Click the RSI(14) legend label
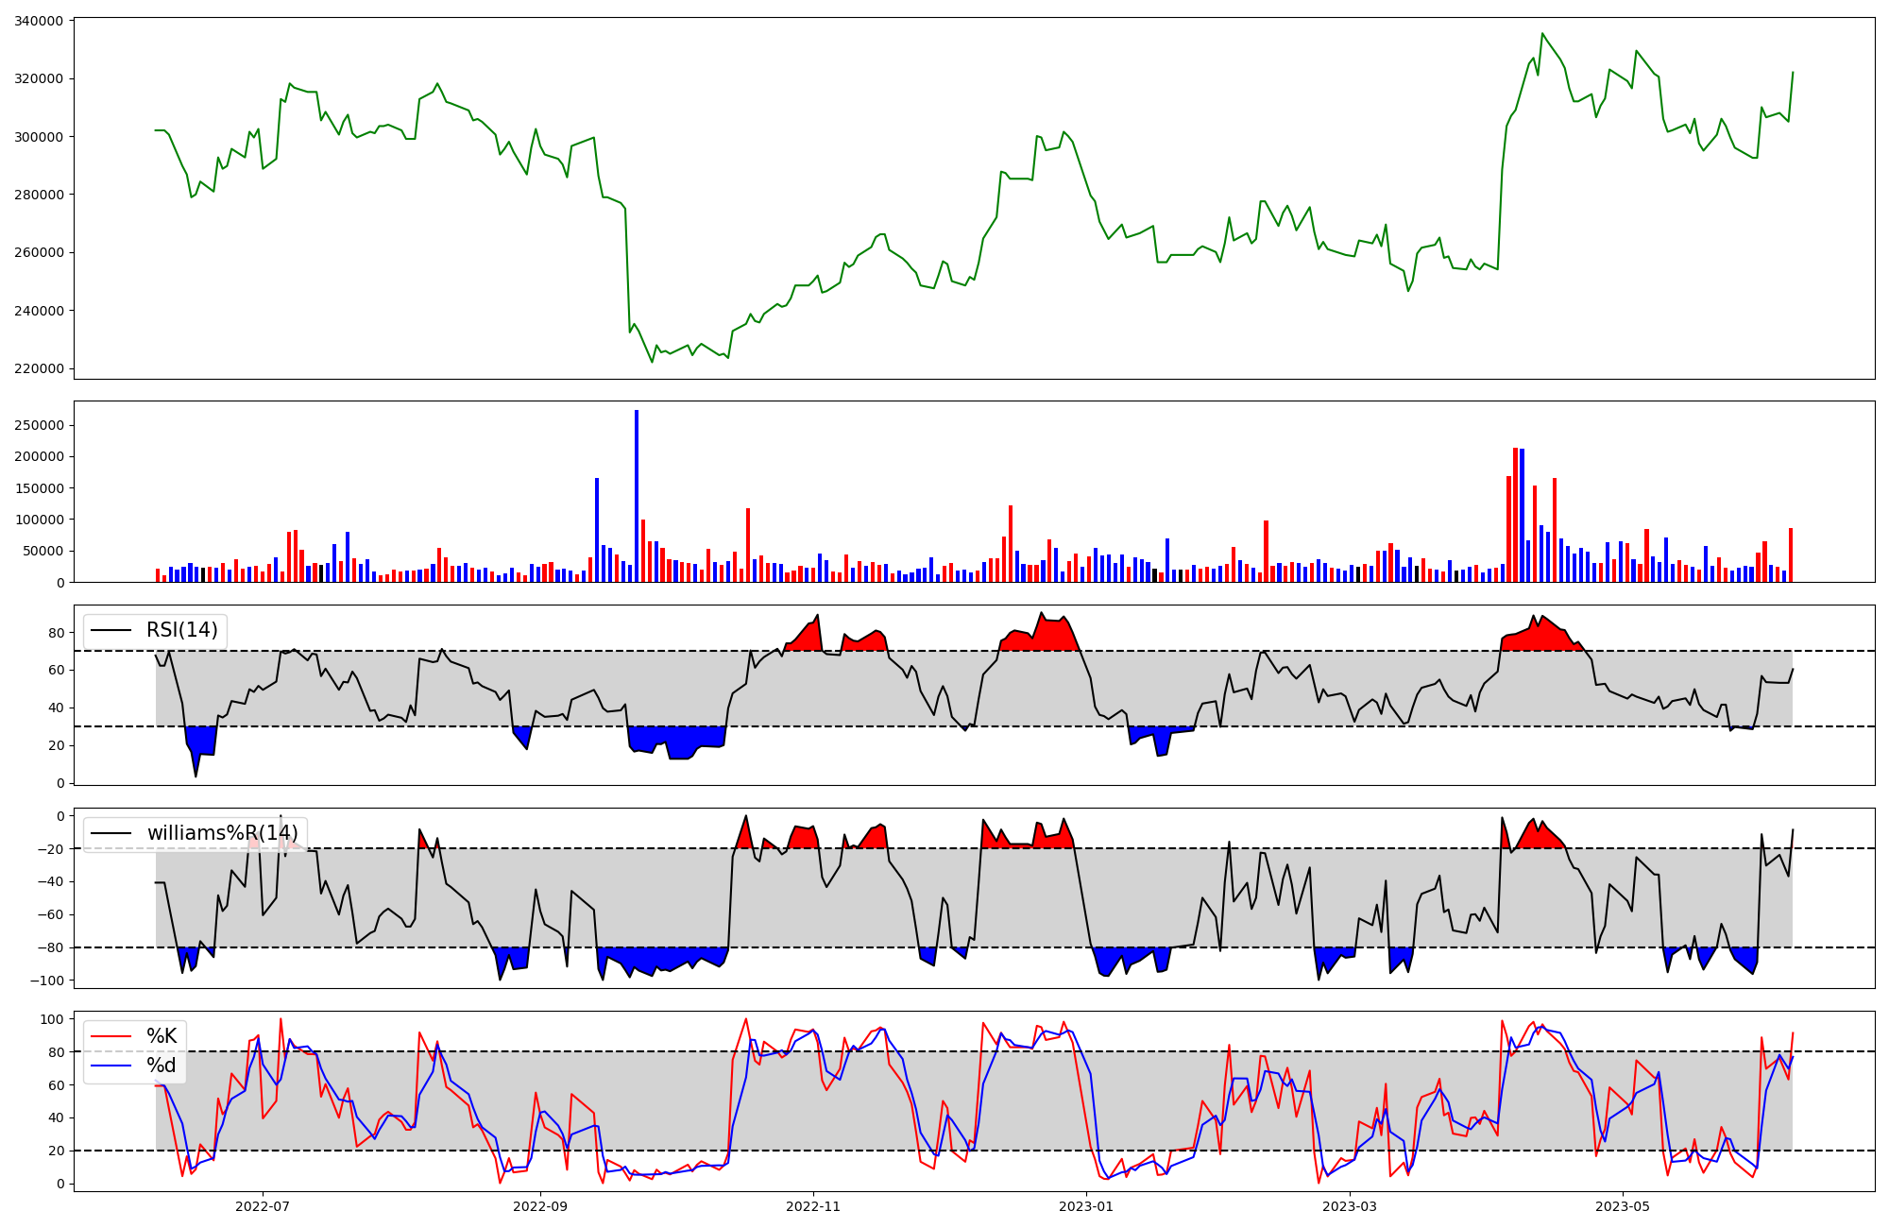The height and width of the screenshot is (1228, 1889). [x=181, y=630]
